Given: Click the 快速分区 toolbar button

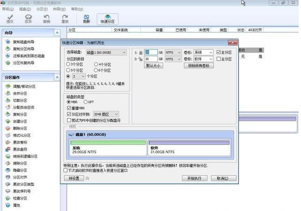Looking at the screenshot, I should click(107, 19).
